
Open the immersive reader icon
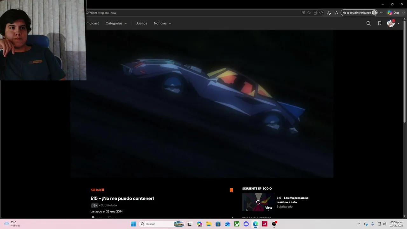tap(315, 13)
